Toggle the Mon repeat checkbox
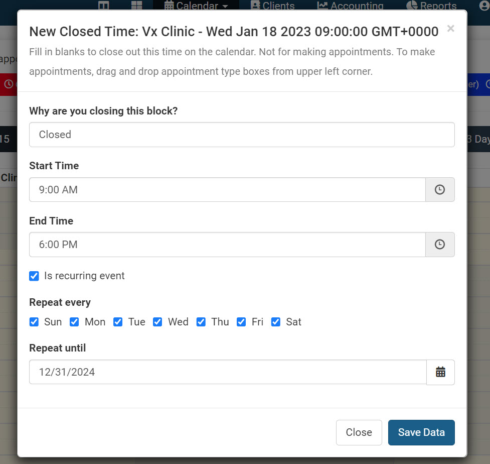This screenshot has width=490, height=464. [74, 322]
